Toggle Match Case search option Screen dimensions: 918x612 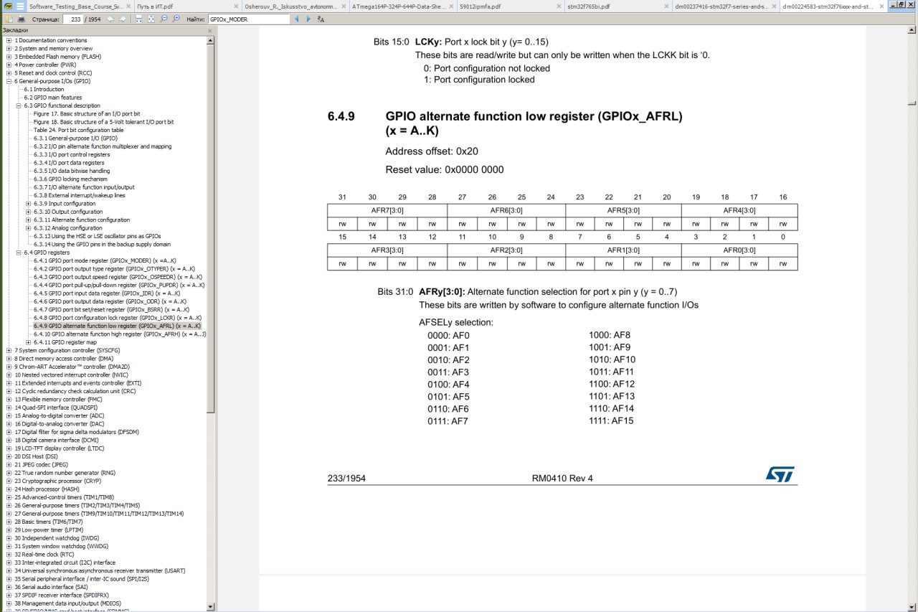point(321,19)
